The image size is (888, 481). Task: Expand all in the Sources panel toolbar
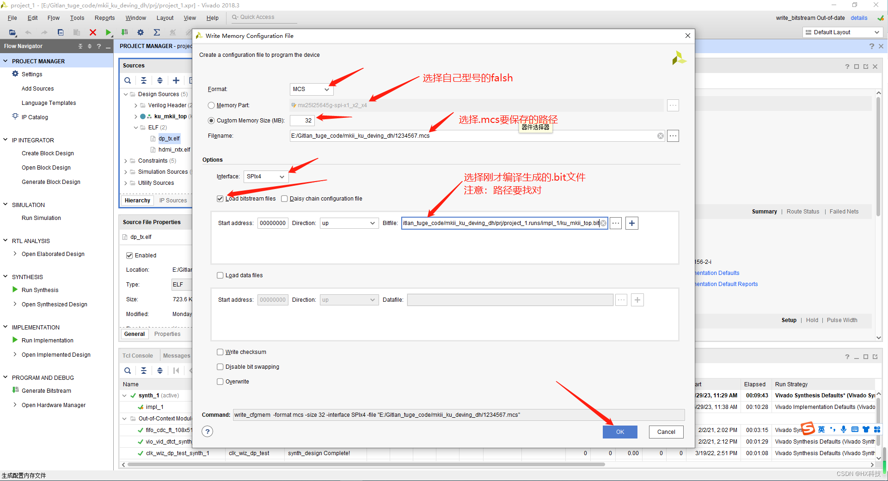tap(160, 80)
